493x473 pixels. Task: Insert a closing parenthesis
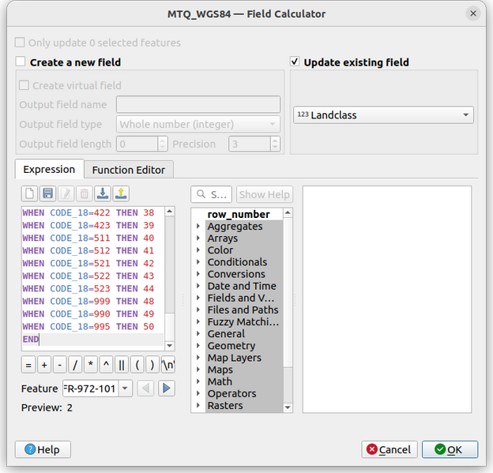(152, 365)
